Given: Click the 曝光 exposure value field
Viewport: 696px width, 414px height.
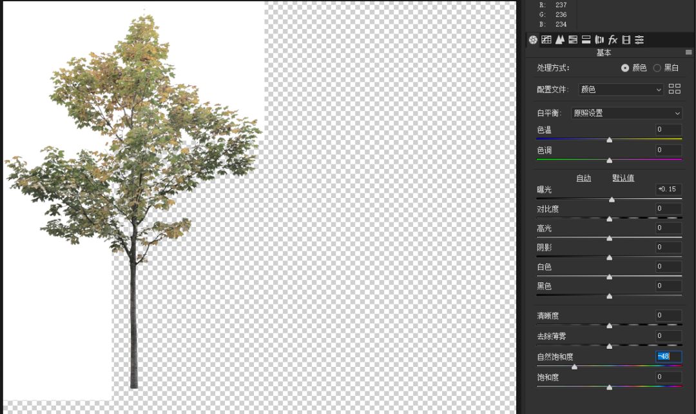Looking at the screenshot, I should point(668,189).
